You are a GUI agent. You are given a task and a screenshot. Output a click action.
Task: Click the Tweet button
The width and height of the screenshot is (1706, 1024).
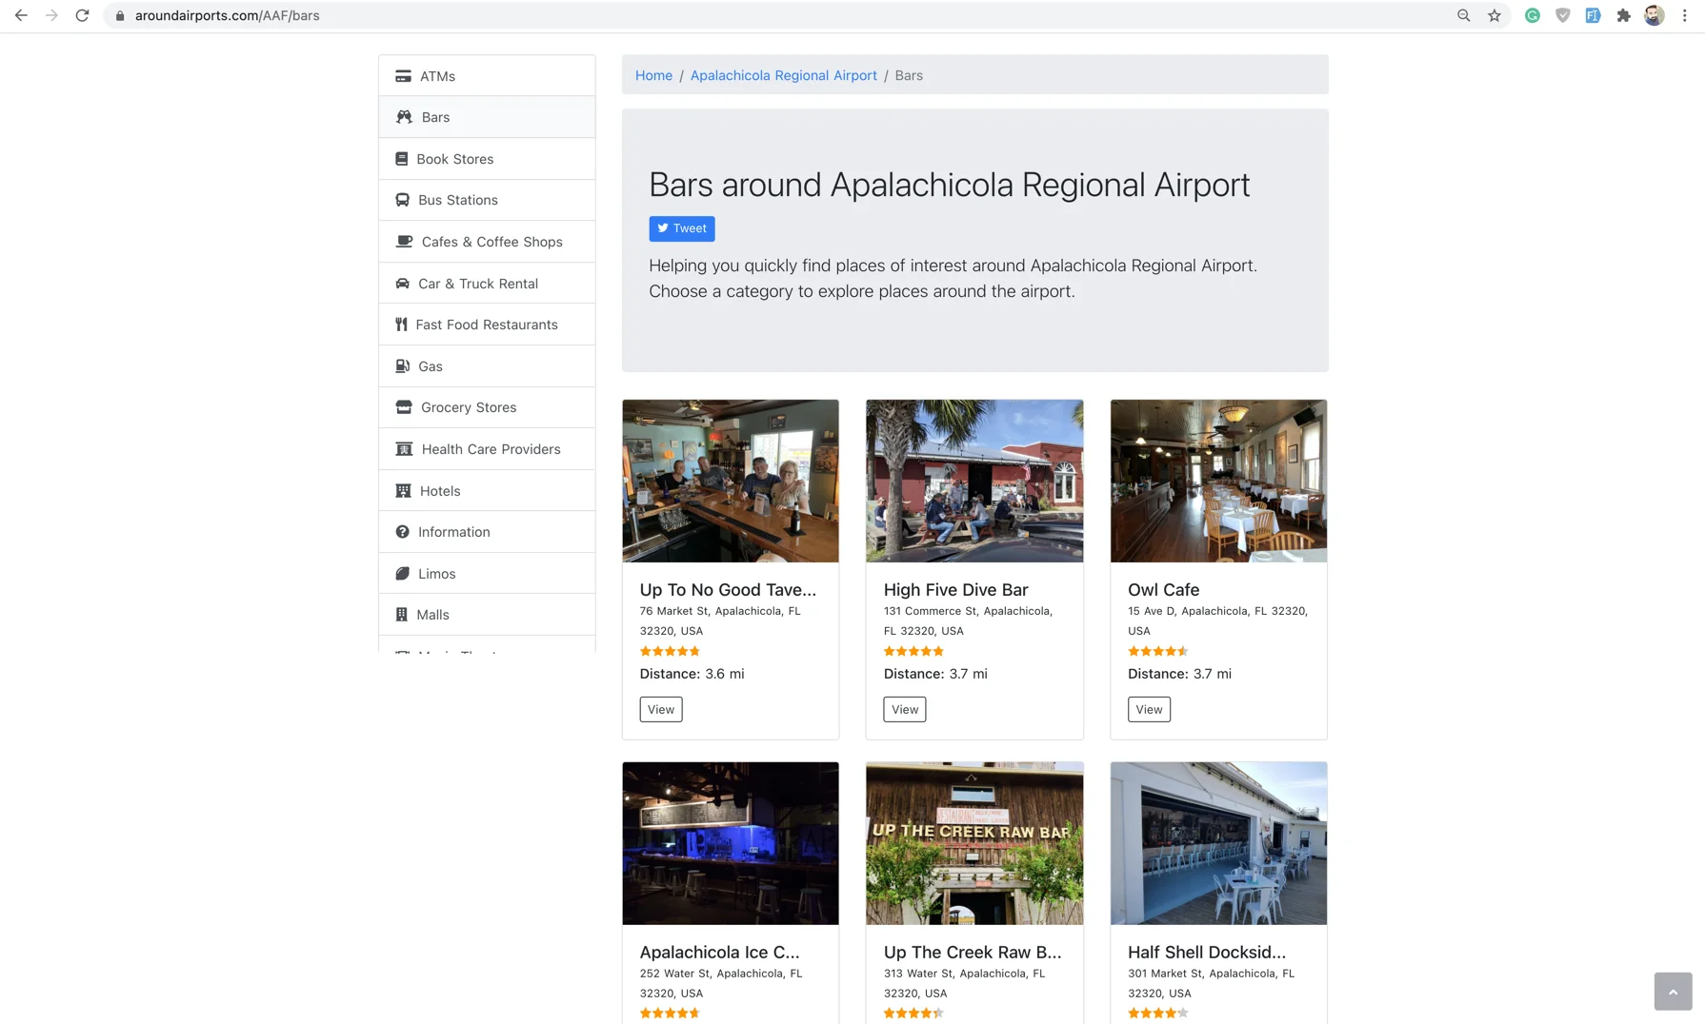coord(682,228)
